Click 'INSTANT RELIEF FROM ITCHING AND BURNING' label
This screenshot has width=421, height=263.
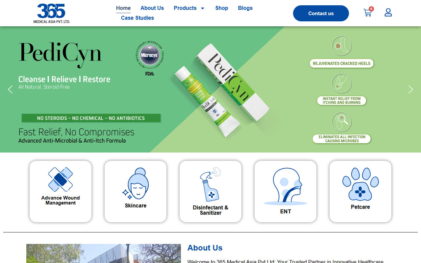point(341,101)
